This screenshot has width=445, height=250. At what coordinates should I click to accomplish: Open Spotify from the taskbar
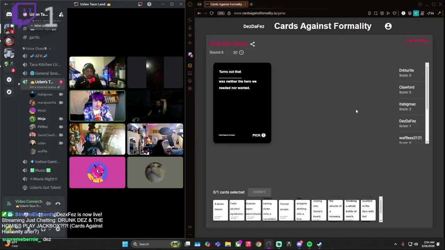pyautogui.click(x=309, y=244)
